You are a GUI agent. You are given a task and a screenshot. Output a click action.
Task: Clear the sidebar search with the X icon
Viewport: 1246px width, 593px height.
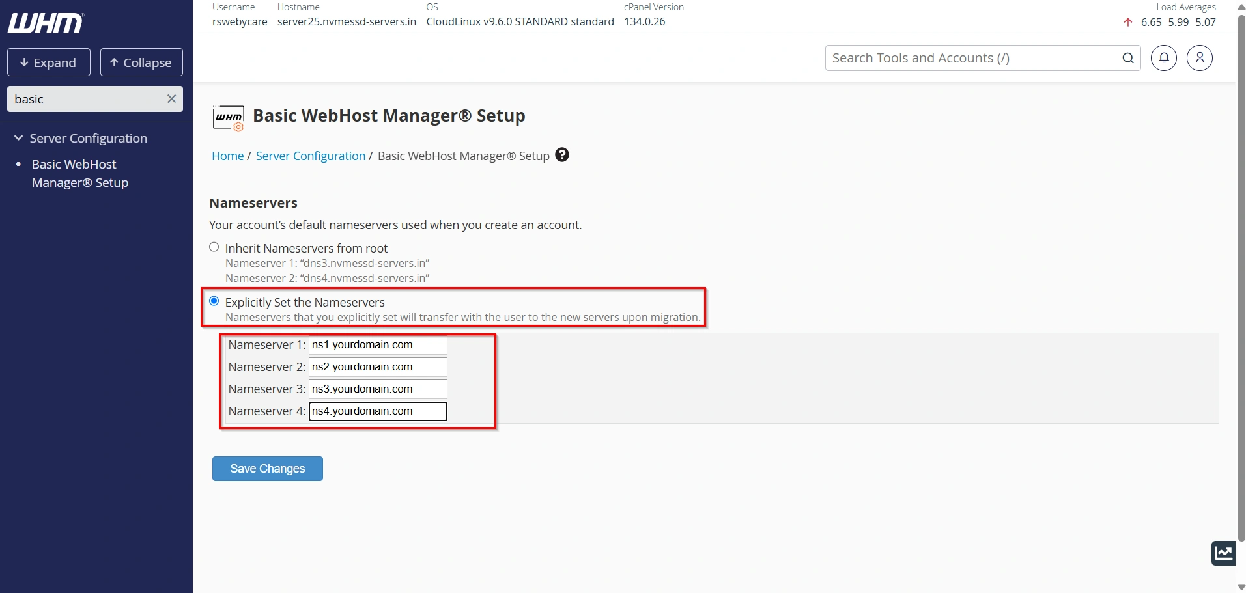coord(171,99)
